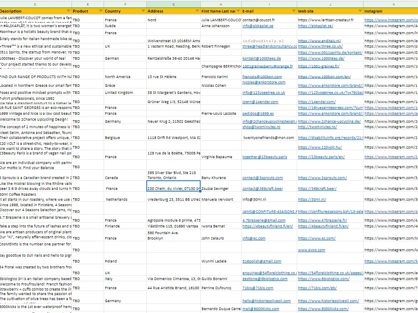This screenshot has width=418, height=313.
Task: Open the First Name Last Name filter dropdown
Action: [238, 11]
